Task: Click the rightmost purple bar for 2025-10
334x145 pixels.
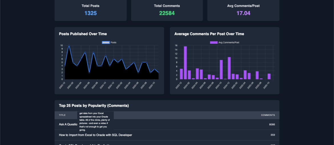Action: click(x=269, y=76)
